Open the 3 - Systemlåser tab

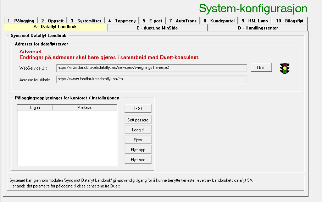[86, 21]
